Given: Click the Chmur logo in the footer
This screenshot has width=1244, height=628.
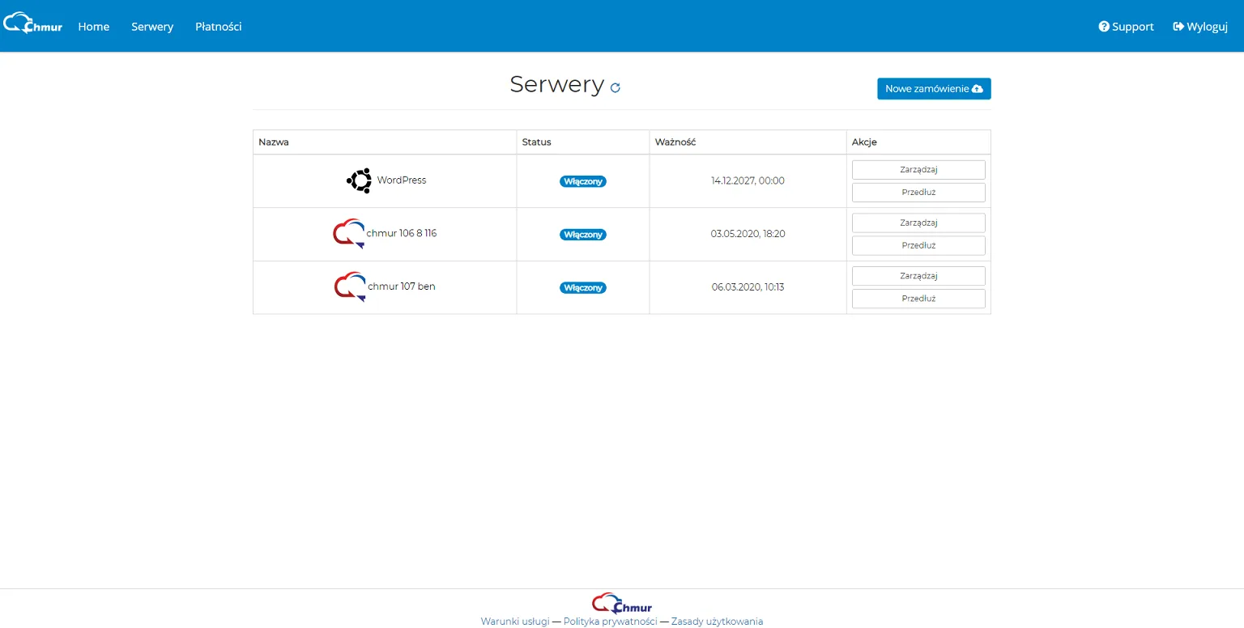Looking at the screenshot, I should point(621,604).
